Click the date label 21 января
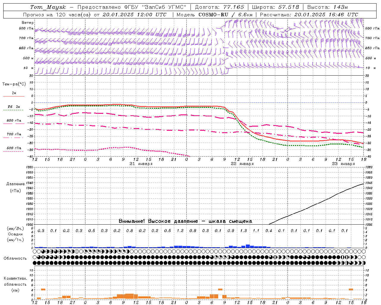Viewport: 381px width, 305px height. [x=141, y=164]
